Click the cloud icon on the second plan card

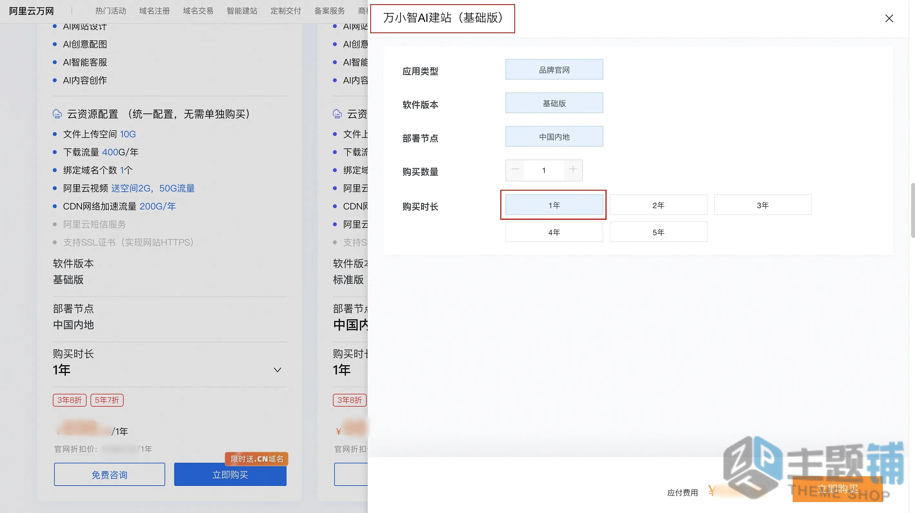tap(337, 114)
